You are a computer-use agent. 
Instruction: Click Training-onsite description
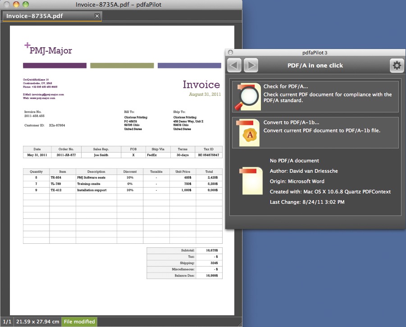(x=89, y=184)
